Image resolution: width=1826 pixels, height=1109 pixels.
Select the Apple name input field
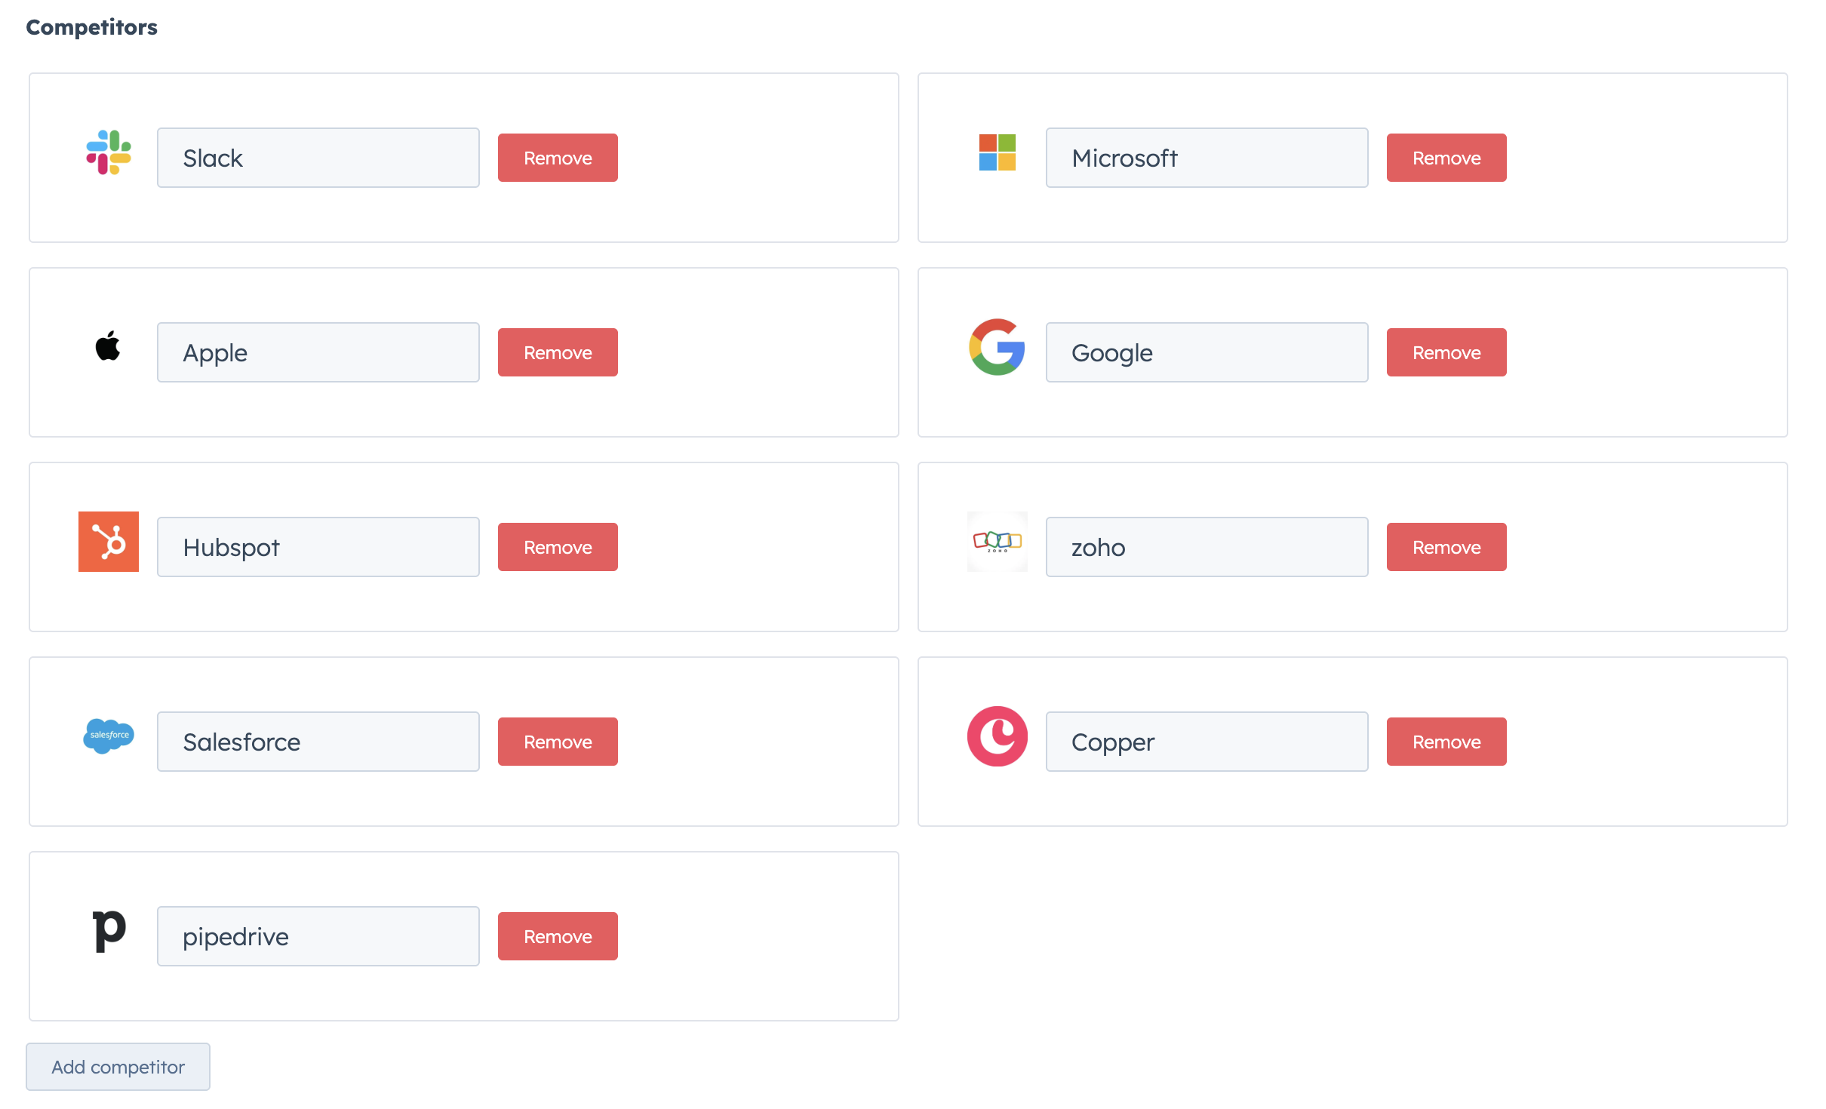coord(318,352)
